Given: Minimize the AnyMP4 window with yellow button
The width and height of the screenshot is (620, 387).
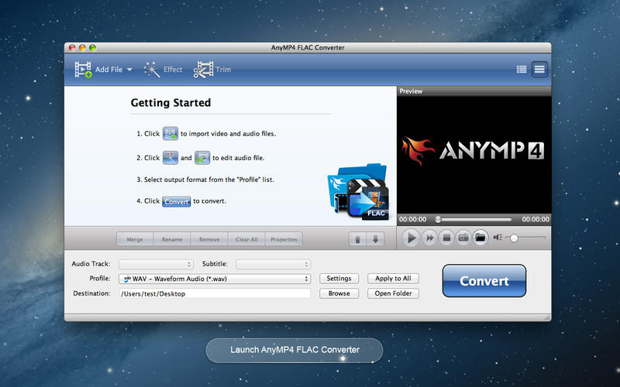Looking at the screenshot, I should tap(82, 47).
